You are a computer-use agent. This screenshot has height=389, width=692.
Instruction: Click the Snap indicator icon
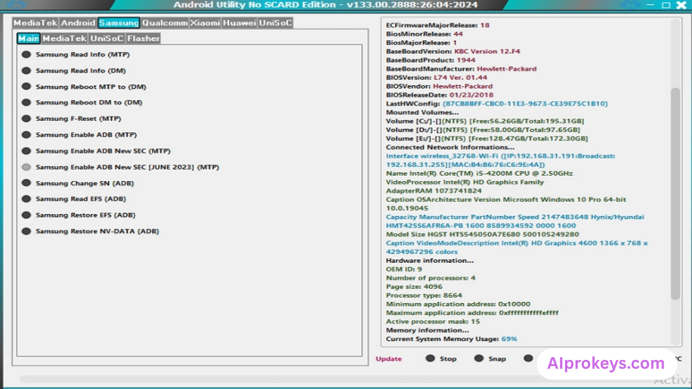tap(479, 359)
